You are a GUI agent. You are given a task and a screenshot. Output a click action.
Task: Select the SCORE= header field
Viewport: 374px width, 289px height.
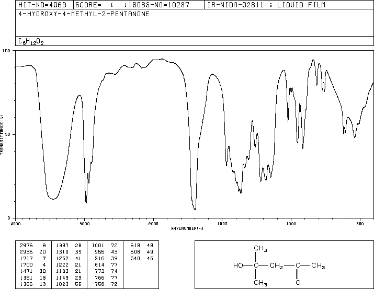tap(101, 5)
